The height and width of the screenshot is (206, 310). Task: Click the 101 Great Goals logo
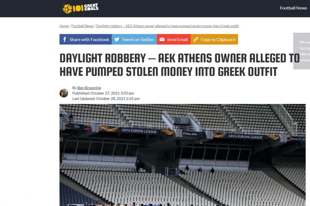(x=80, y=8)
